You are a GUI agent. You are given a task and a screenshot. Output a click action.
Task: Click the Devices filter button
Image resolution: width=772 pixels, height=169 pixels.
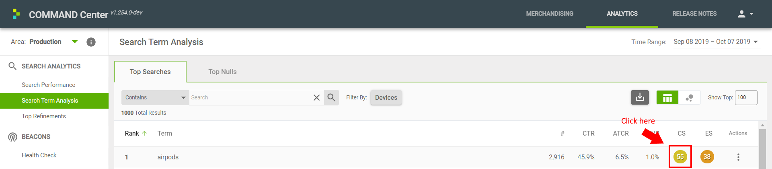point(386,97)
